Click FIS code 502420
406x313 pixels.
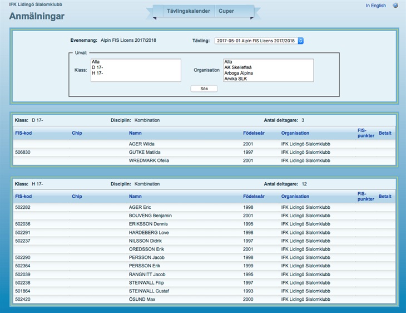click(23, 299)
